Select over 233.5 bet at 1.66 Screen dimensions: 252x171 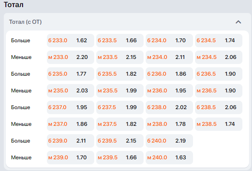120,41
